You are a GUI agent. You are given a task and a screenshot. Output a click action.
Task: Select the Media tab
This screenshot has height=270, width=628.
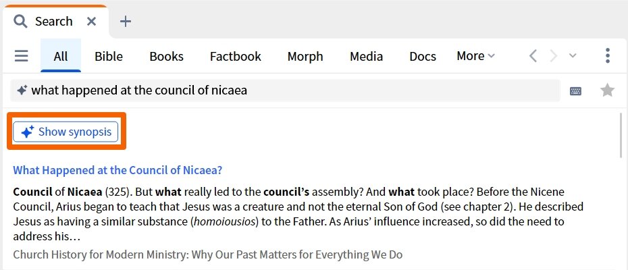coord(366,56)
